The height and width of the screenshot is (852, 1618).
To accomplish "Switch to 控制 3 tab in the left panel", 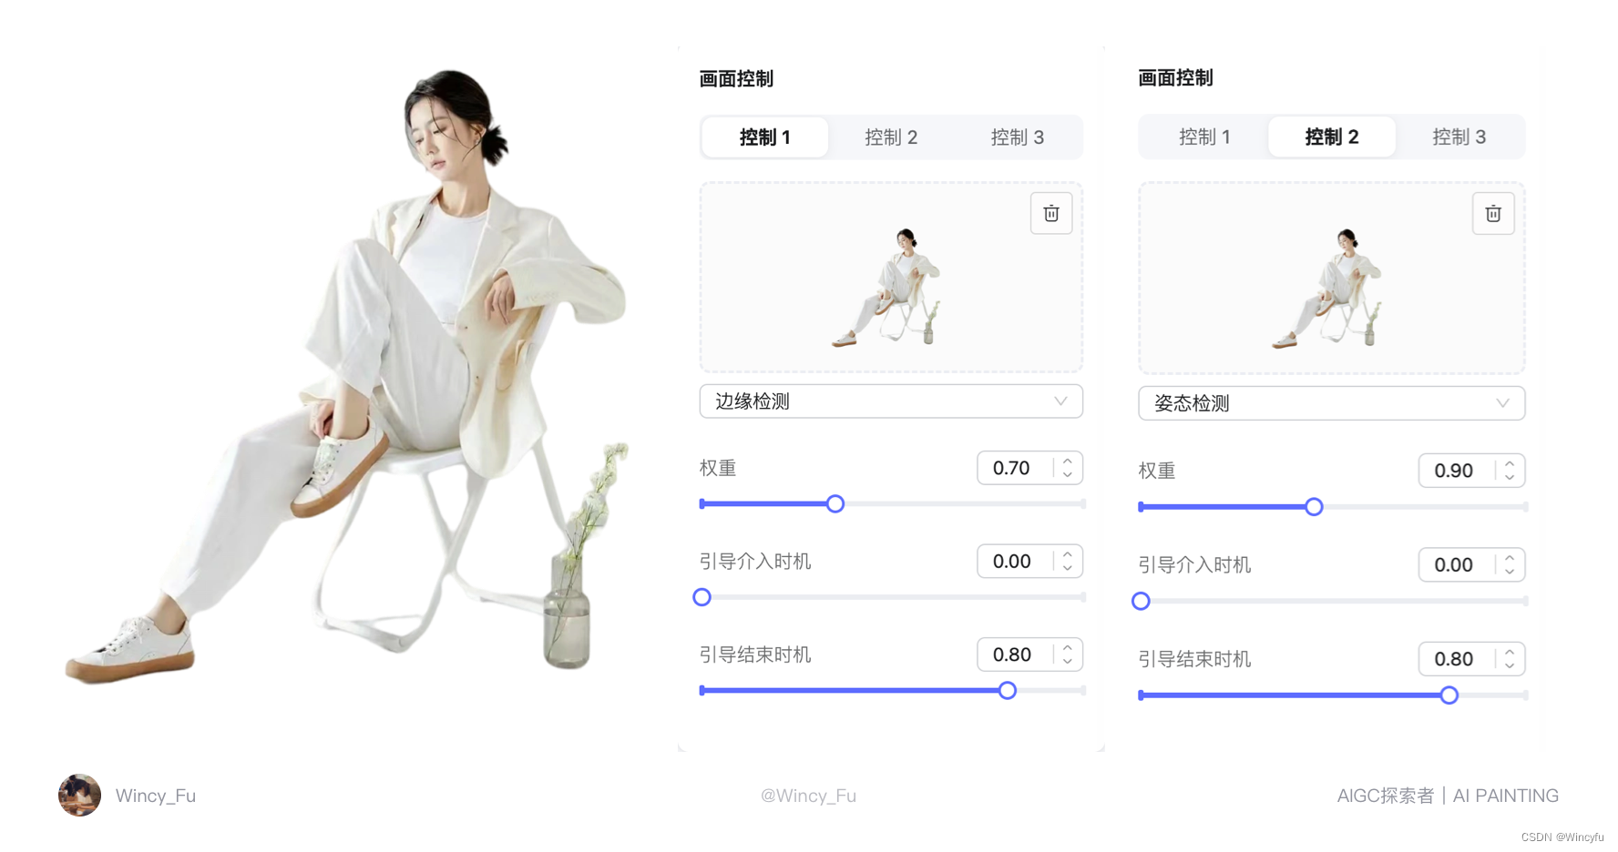I will (x=1017, y=137).
